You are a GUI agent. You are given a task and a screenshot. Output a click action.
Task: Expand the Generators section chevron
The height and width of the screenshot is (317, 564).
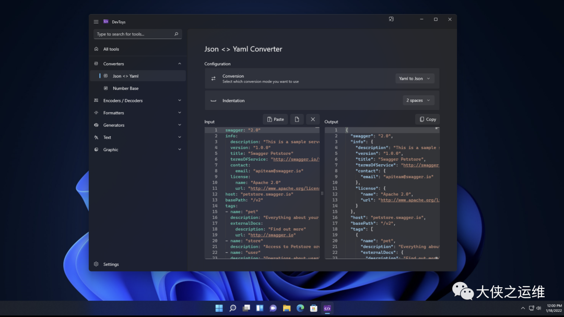180,125
